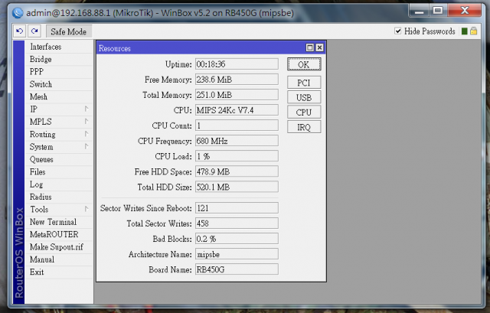Viewport: 490px width, 313px height.
Task: Open the MetaROUTER menu item
Action: click(x=59, y=234)
